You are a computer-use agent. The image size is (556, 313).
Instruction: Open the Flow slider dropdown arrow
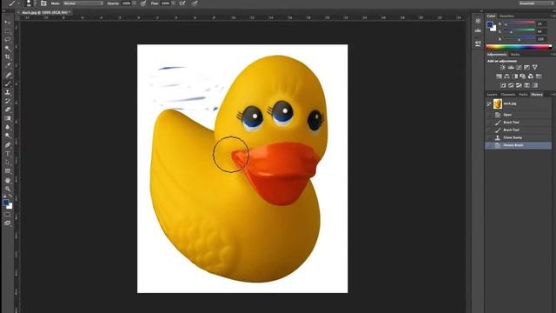click(x=173, y=3)
